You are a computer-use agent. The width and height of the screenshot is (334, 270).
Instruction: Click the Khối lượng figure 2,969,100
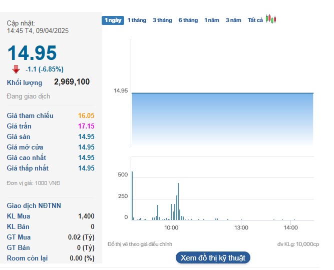point(72,82)
